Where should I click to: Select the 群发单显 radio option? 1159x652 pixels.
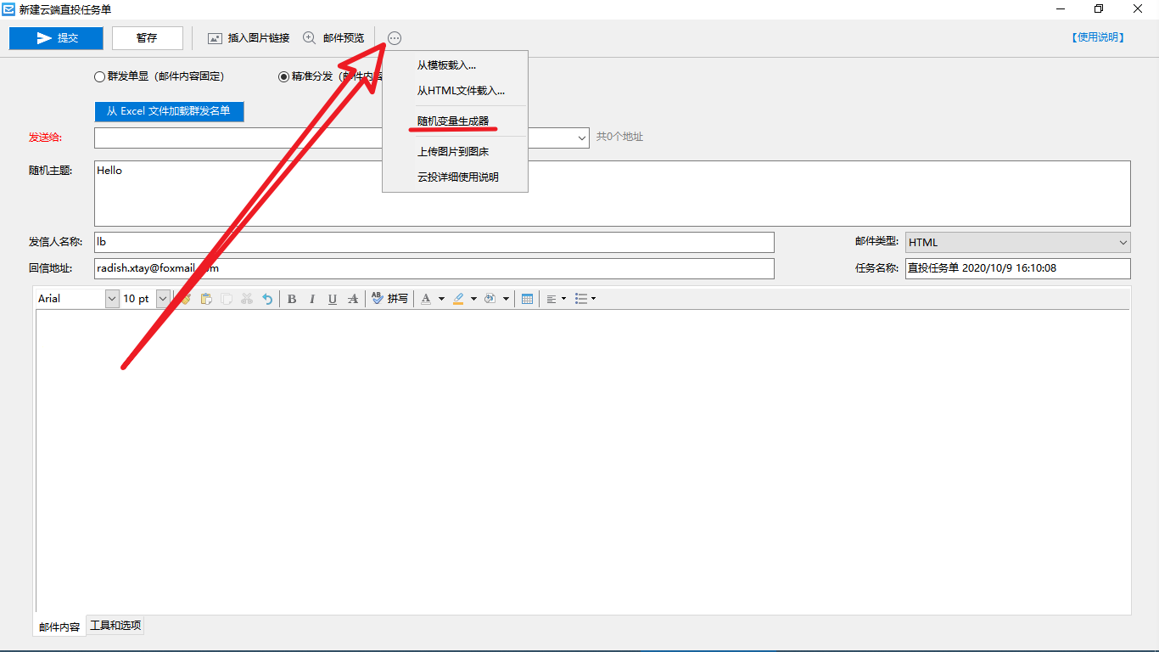tap(100, 76)
